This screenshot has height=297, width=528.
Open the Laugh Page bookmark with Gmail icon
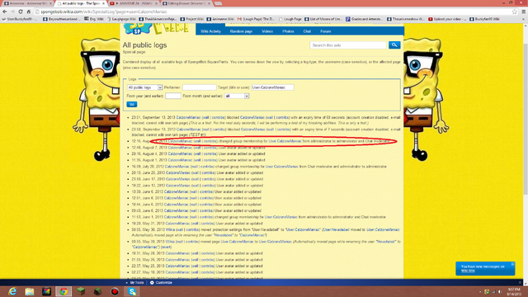(x=257, y=19)
